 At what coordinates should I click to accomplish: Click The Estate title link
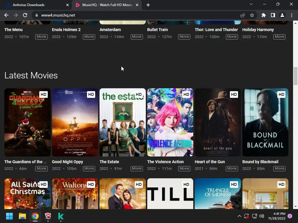109,162
